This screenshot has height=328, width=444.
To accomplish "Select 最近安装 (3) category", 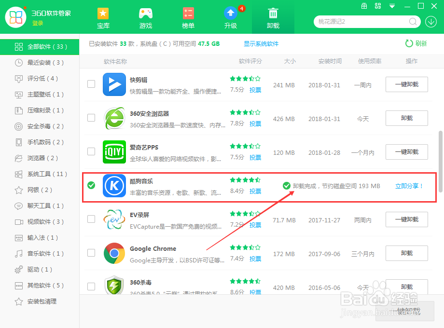I will coord(40,63).
